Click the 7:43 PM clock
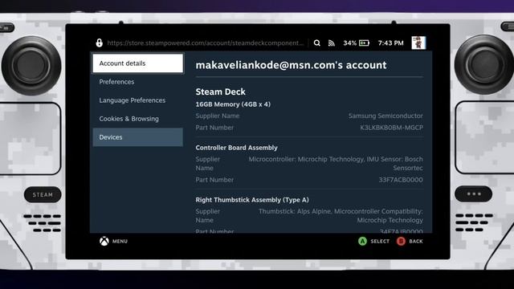514x289 pixels. pos(391,43)
